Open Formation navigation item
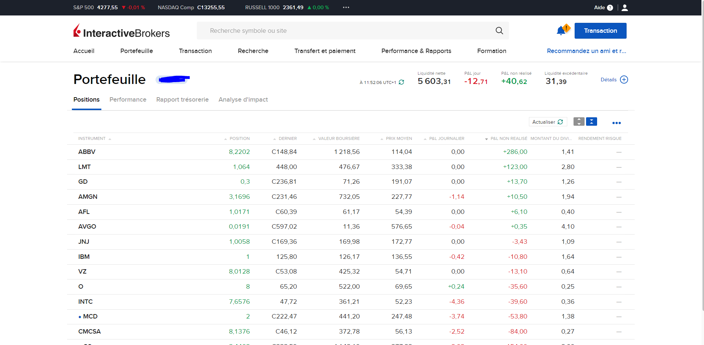 tap(492, 51)
